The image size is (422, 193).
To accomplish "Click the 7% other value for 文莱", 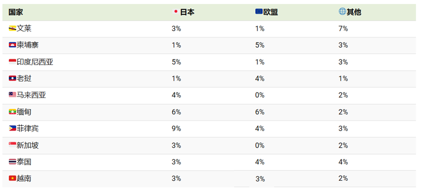I will [343, 28].
